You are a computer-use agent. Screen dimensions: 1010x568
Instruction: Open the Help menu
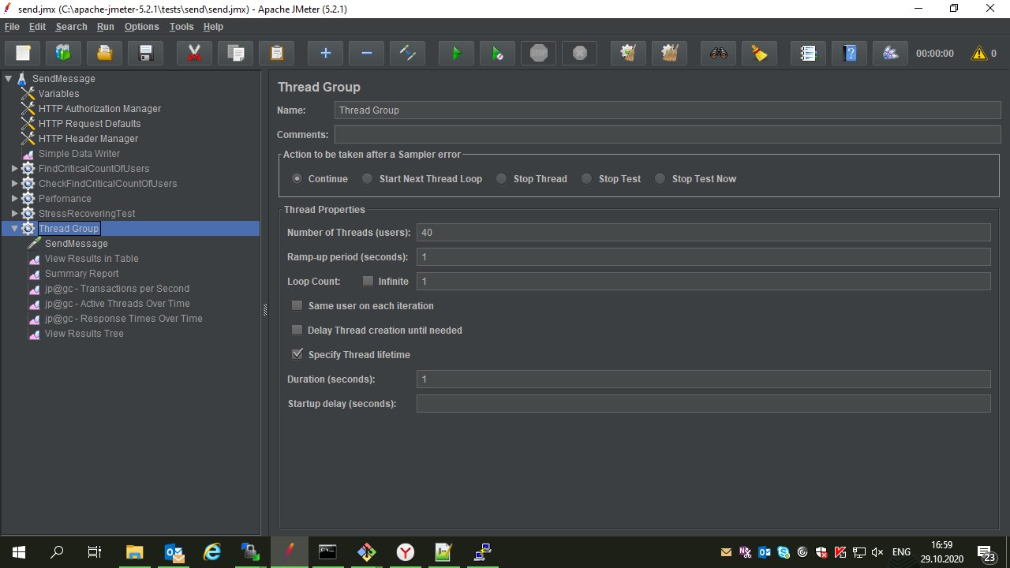point(213,27)
